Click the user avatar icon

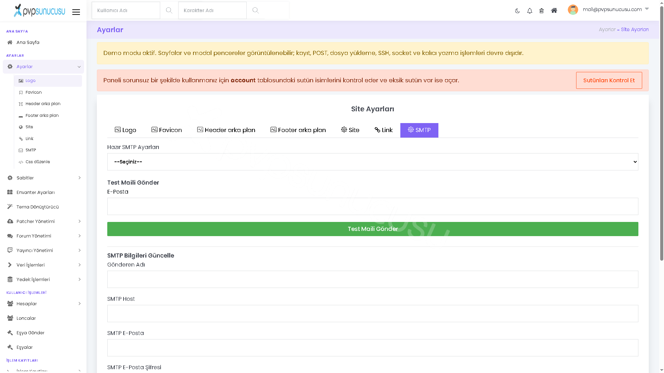pos(573,10)
